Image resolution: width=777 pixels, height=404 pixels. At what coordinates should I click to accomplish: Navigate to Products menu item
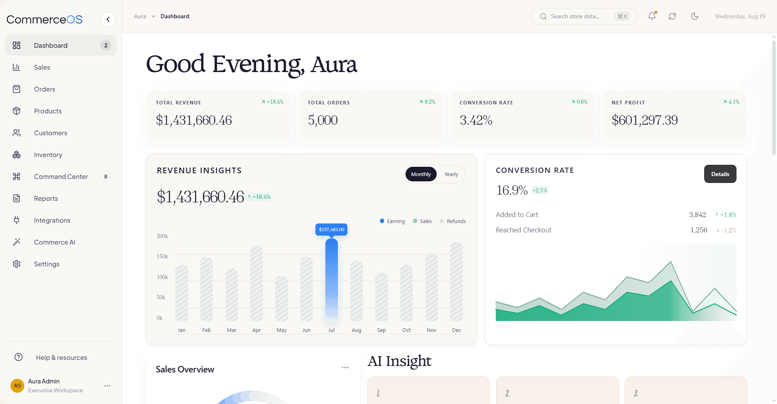[x=61, y=111]
